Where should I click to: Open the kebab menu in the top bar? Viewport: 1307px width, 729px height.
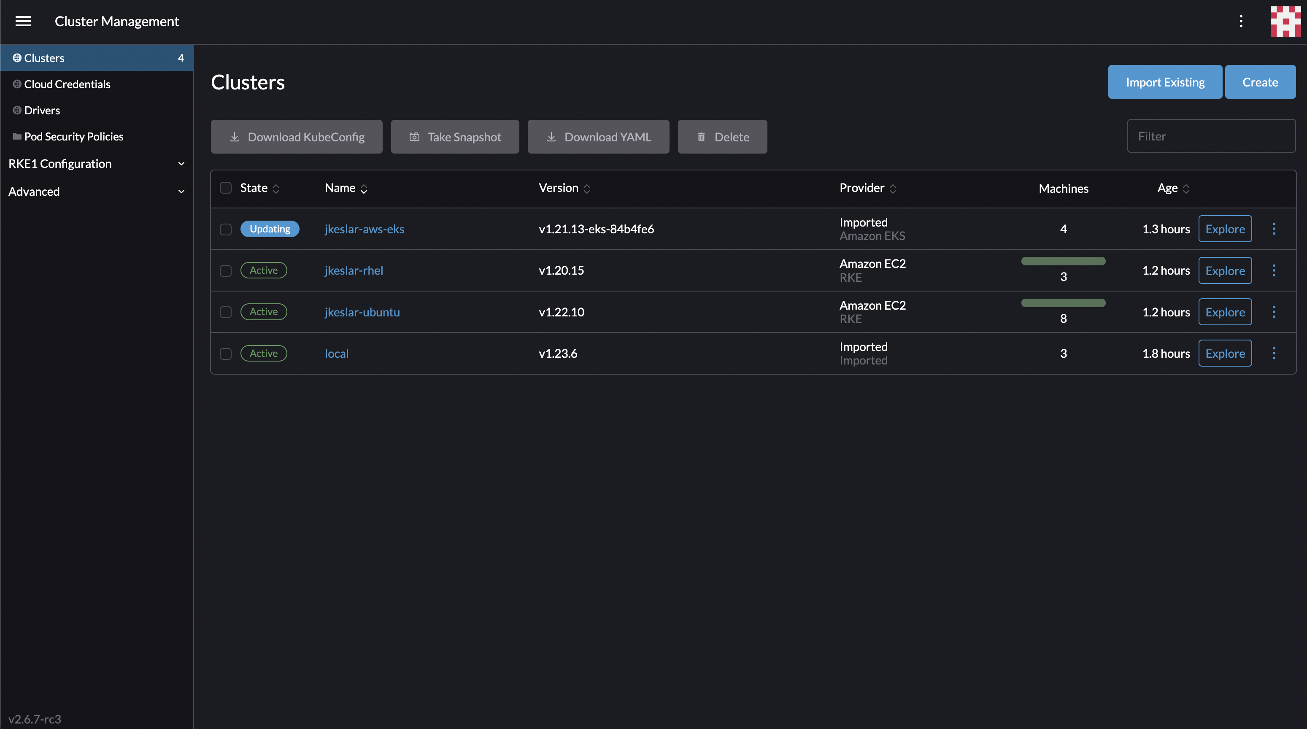coord(1242,22)
